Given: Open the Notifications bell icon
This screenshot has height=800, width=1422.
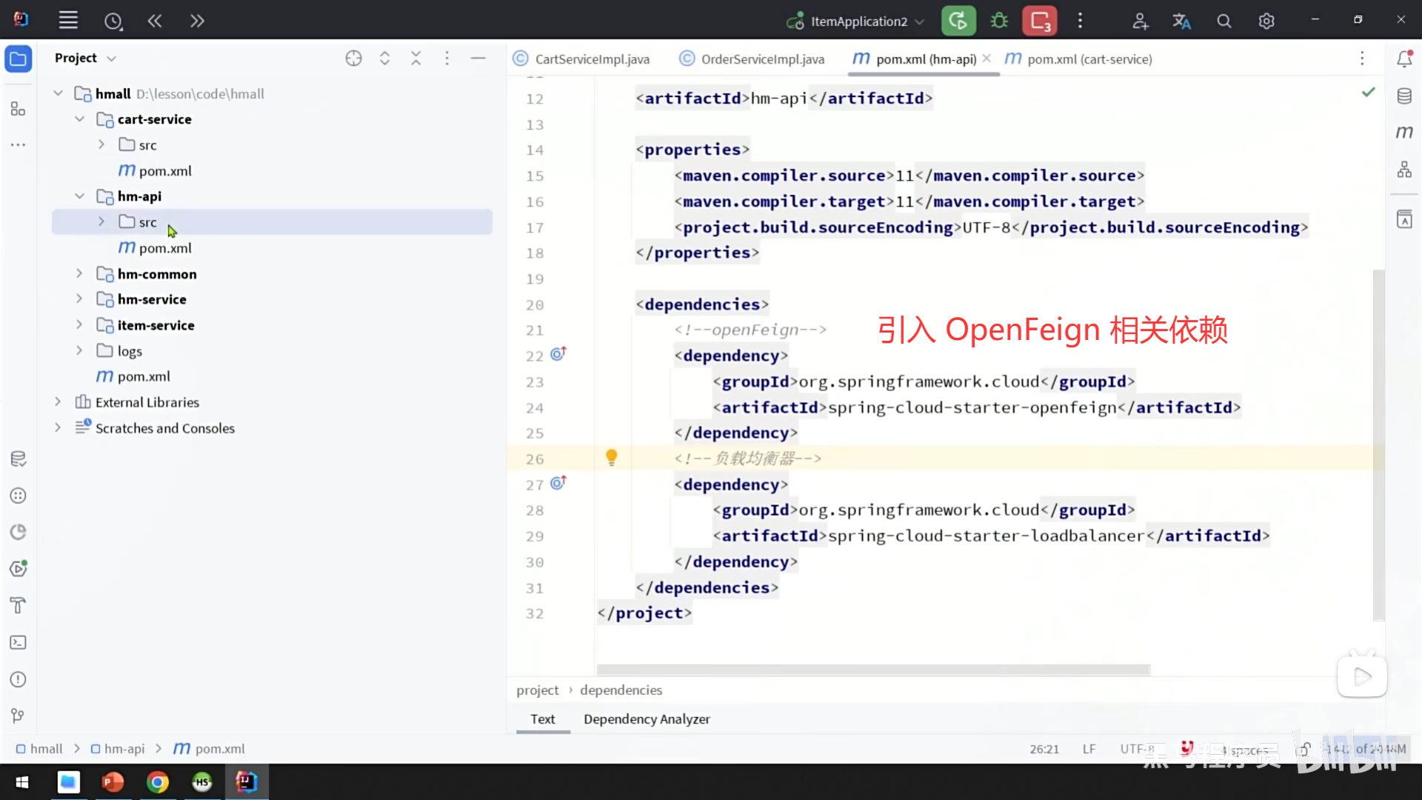Looking at the screenshot, I should click(x=1404, y=59).
